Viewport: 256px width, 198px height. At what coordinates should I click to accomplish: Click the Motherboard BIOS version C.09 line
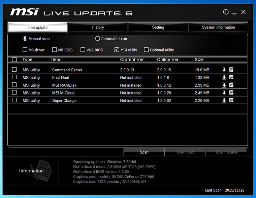[x=101, y=171]
